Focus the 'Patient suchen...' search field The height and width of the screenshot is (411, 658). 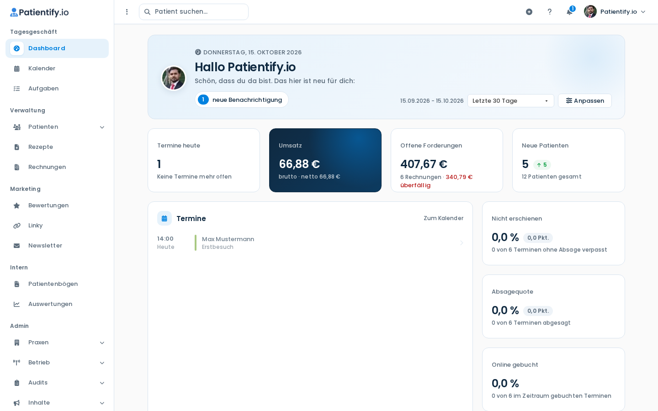pos(194,12)
